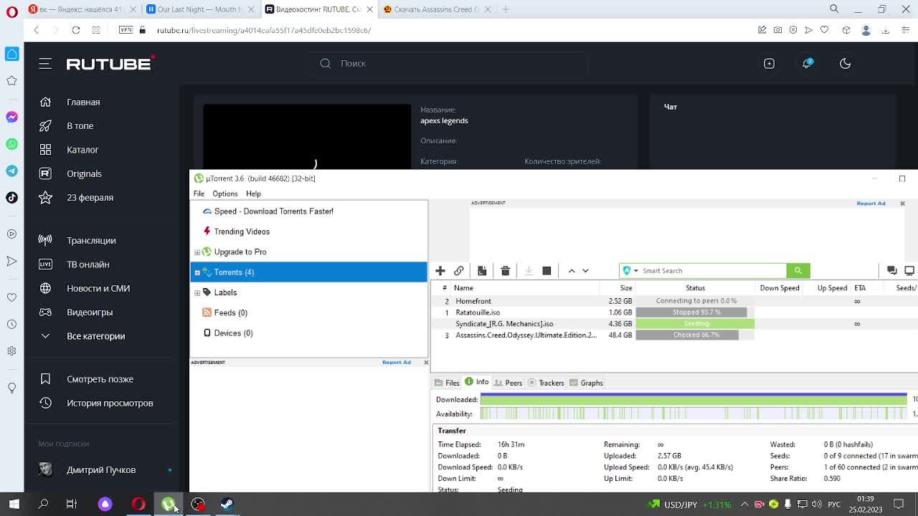Viewport: 918px width, 516px height.
Task: Switch to the Peers tab
Action: pyautogui.click(x=508, y=383)
